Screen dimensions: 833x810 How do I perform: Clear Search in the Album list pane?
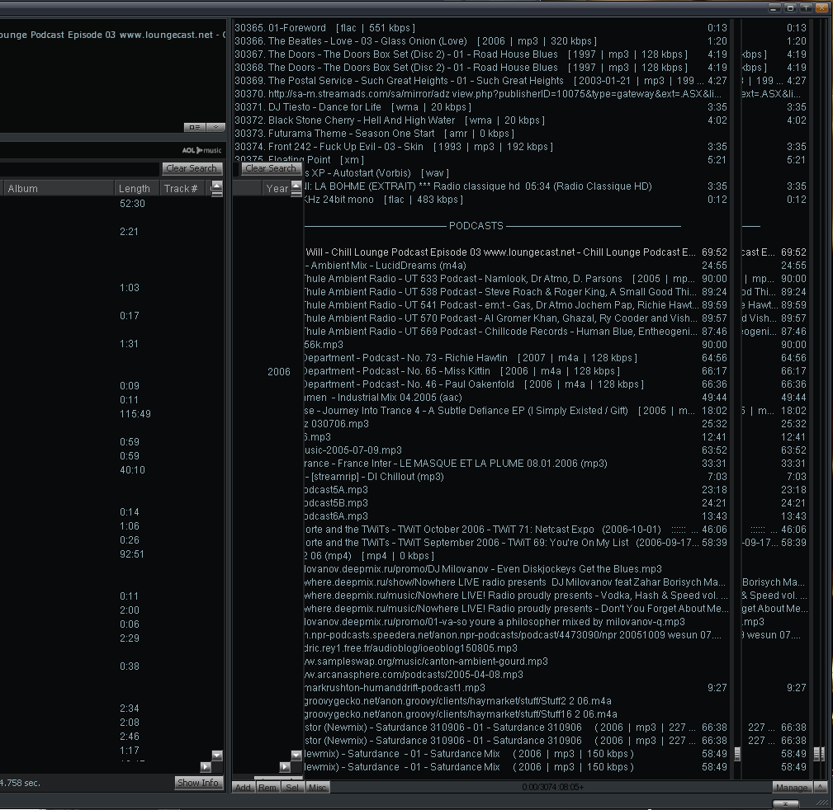point(192,168)
